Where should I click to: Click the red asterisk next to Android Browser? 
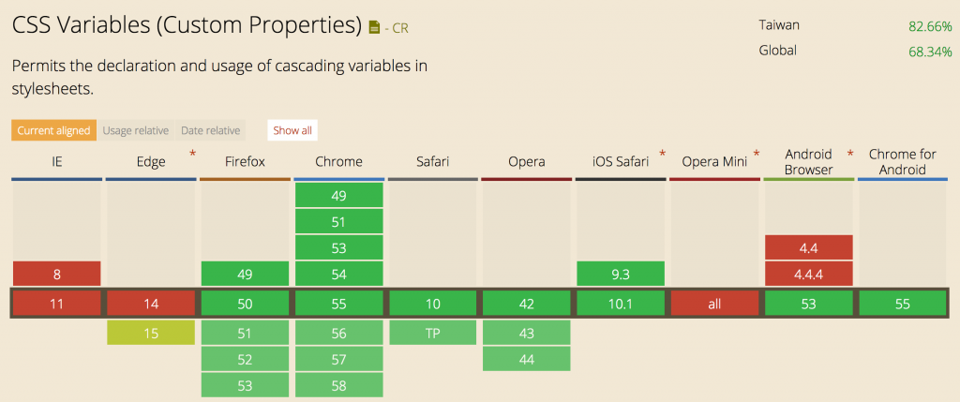click(x=850, y=153)
